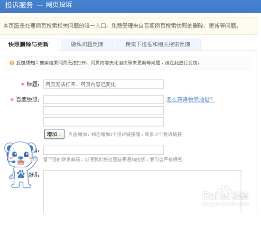The height and width of the screenshot is (227, 261).
Task: Focus the first 百度快照 input box
Action: click(x=104, y=99)
